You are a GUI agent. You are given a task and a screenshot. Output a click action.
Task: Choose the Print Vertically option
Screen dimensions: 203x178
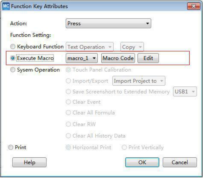click(x=124, y=148)
